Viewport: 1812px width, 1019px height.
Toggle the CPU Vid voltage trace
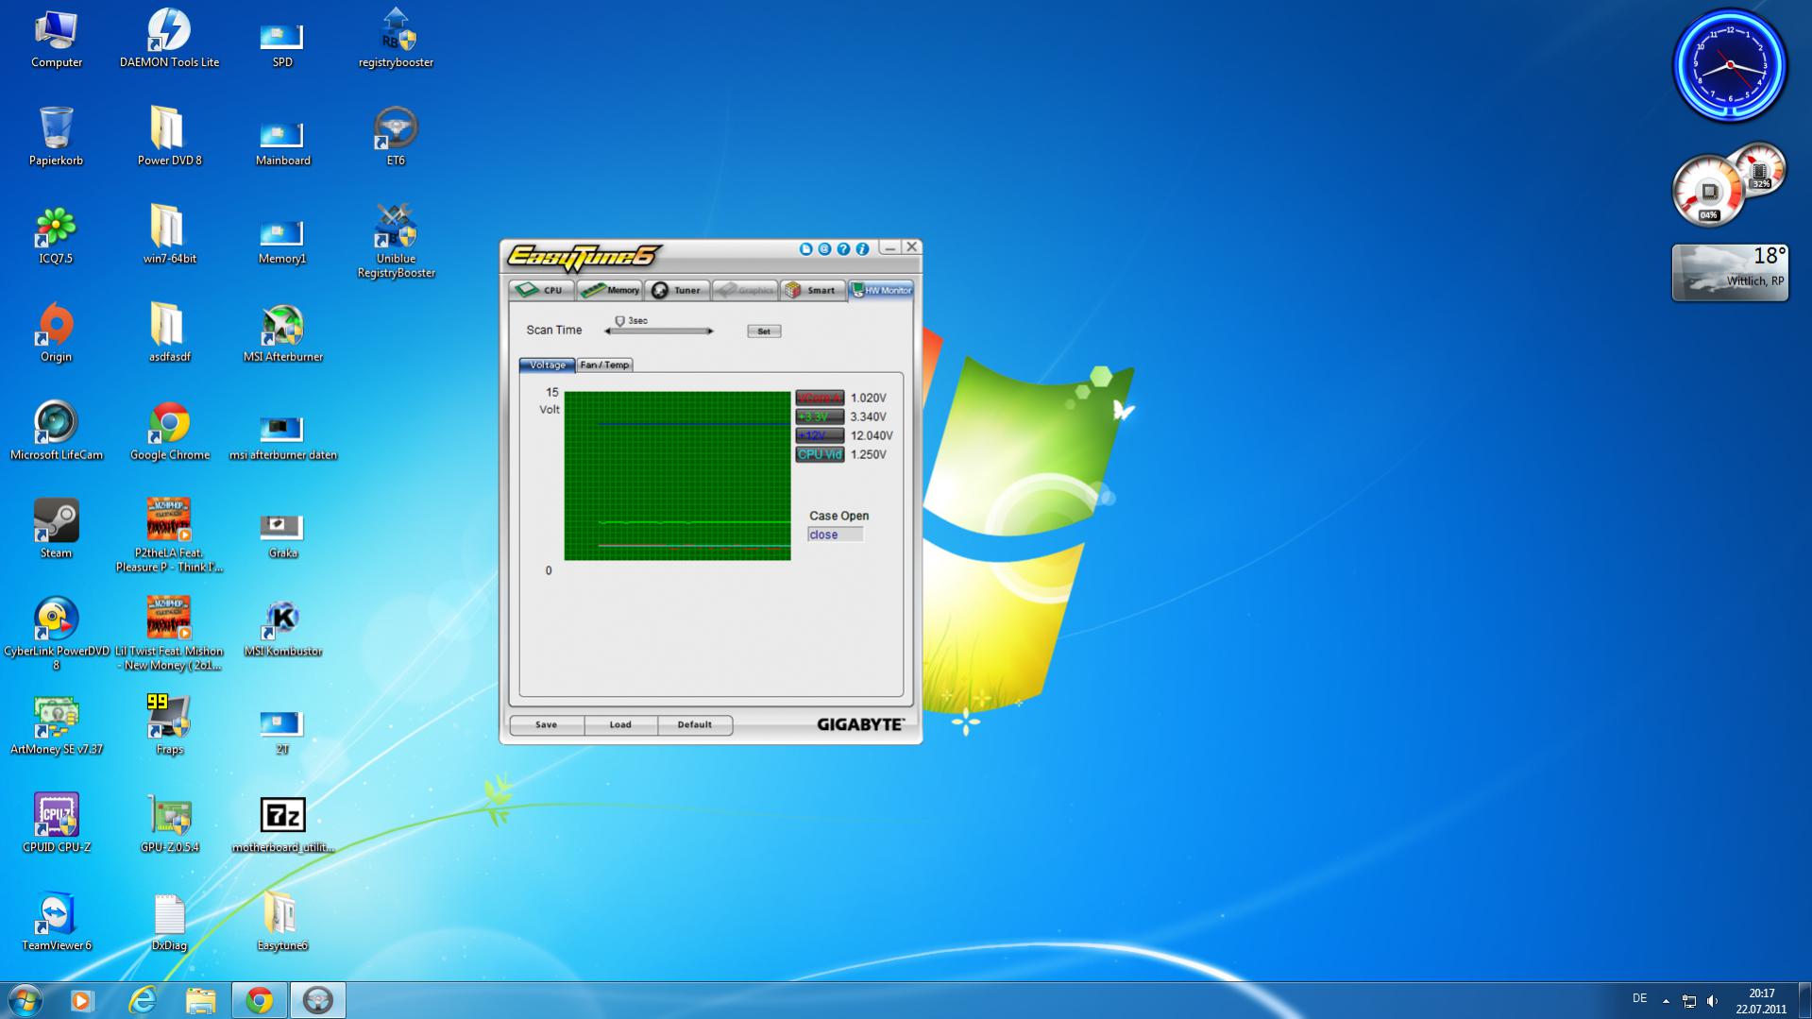coord(820,454)
